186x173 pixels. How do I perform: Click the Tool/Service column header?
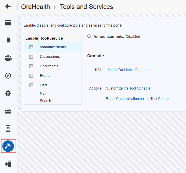(60, 38)
